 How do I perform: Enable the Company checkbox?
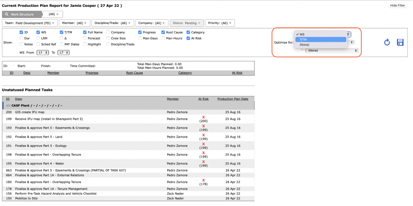click(108, 32)
